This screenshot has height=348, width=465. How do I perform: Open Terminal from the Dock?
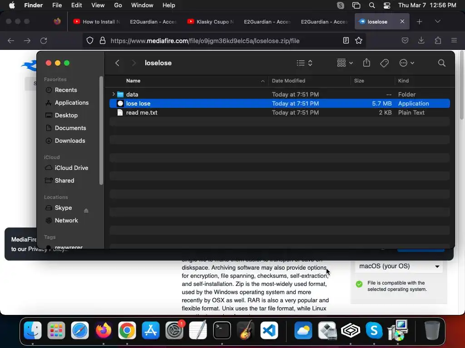click(222, 330)
